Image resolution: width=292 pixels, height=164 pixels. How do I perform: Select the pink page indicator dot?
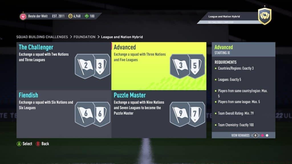[262, 136]
